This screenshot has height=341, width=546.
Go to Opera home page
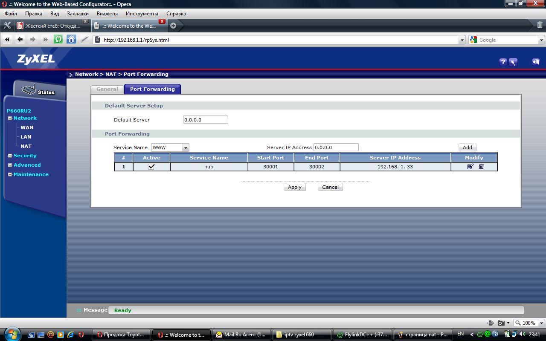71,40
